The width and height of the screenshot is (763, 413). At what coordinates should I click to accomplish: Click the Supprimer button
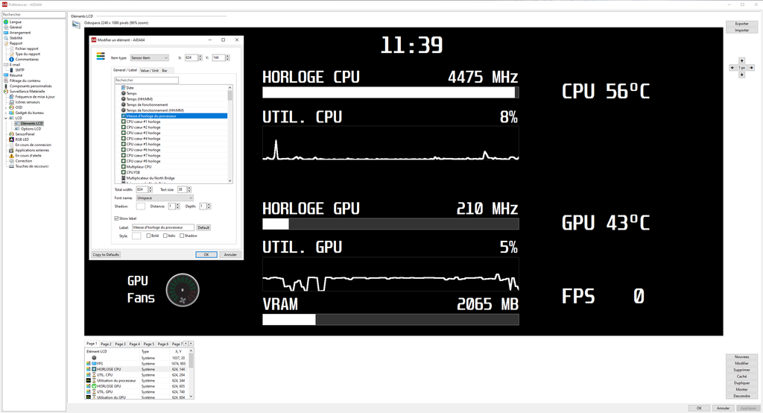pyautogui.click(x=741, y=371)
